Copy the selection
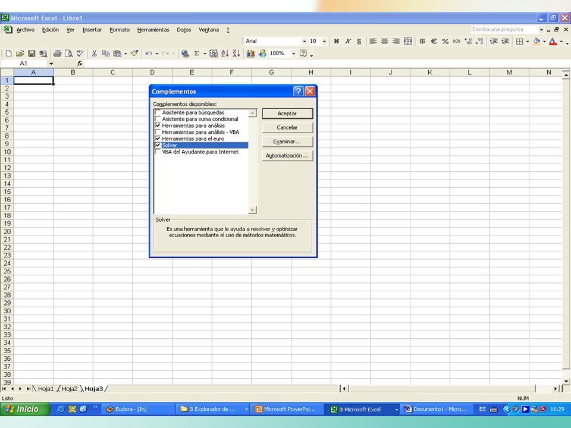 coord(106,53)
